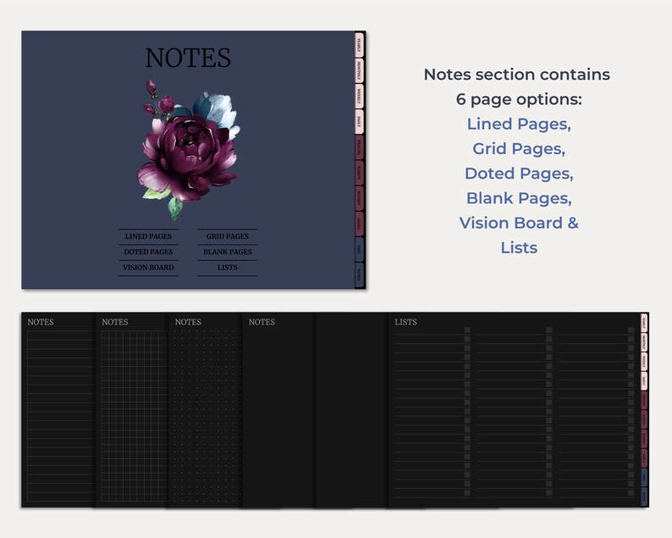Open the NOTES tab on the navy Notes cover
The height and width of the screenshot is (538, 672).
(359, 275)
